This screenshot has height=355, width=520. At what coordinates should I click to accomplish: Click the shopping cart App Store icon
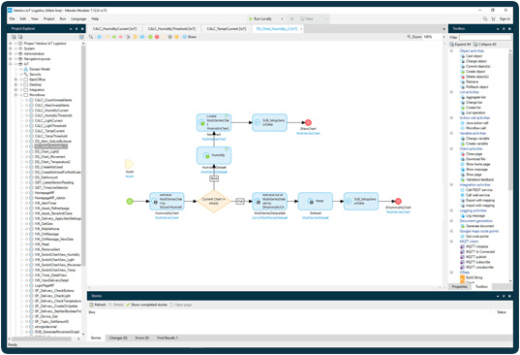493,19
